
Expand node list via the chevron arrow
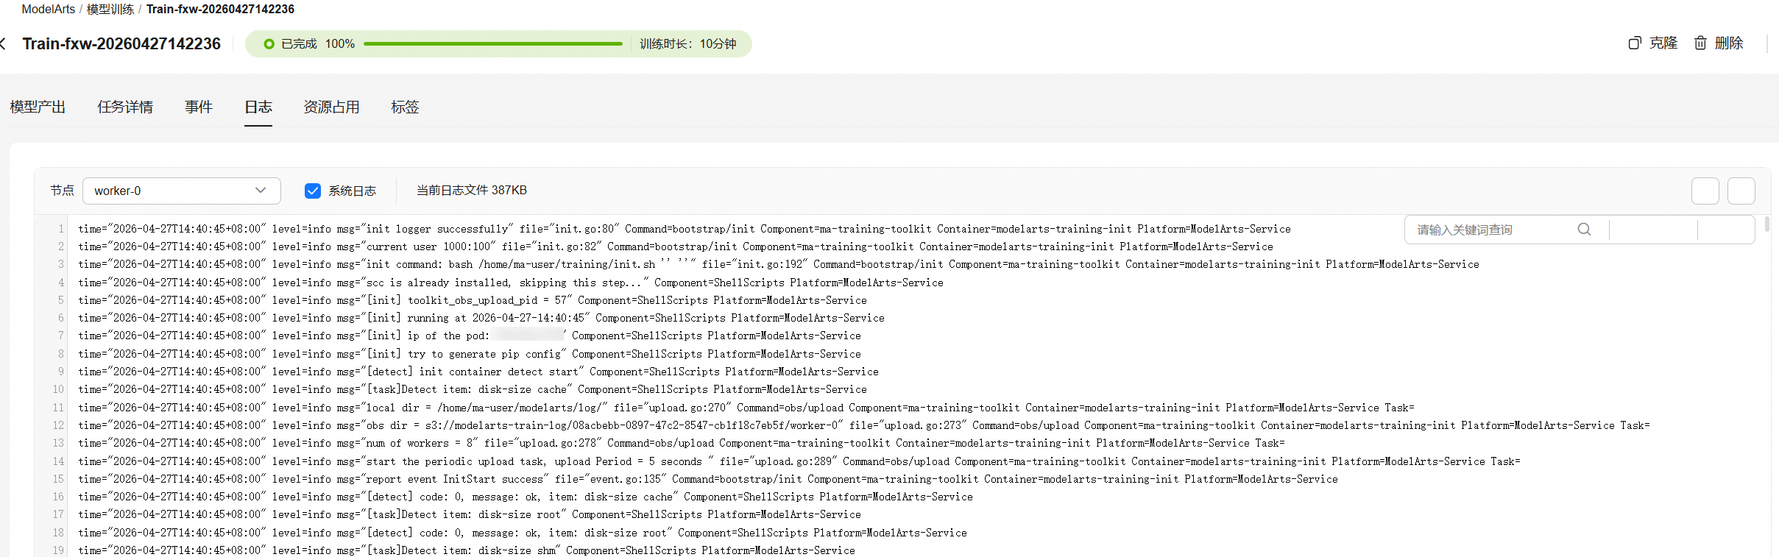[261, 191]
